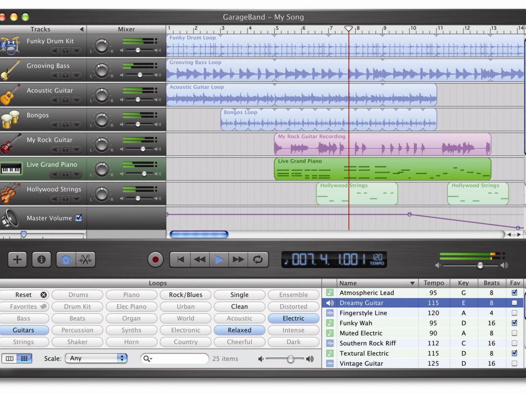Mute the Funky Drum Kit track
Screen dimensions: 526x394
[x=54, y=50]
